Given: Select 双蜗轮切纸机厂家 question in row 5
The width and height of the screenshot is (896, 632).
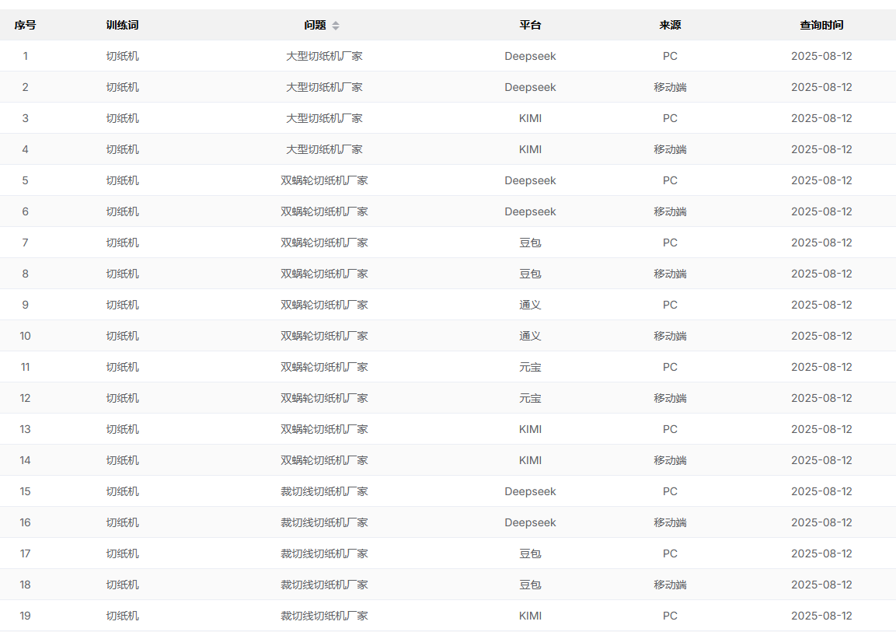Looking at the screenshot, I should click(324, 180).
